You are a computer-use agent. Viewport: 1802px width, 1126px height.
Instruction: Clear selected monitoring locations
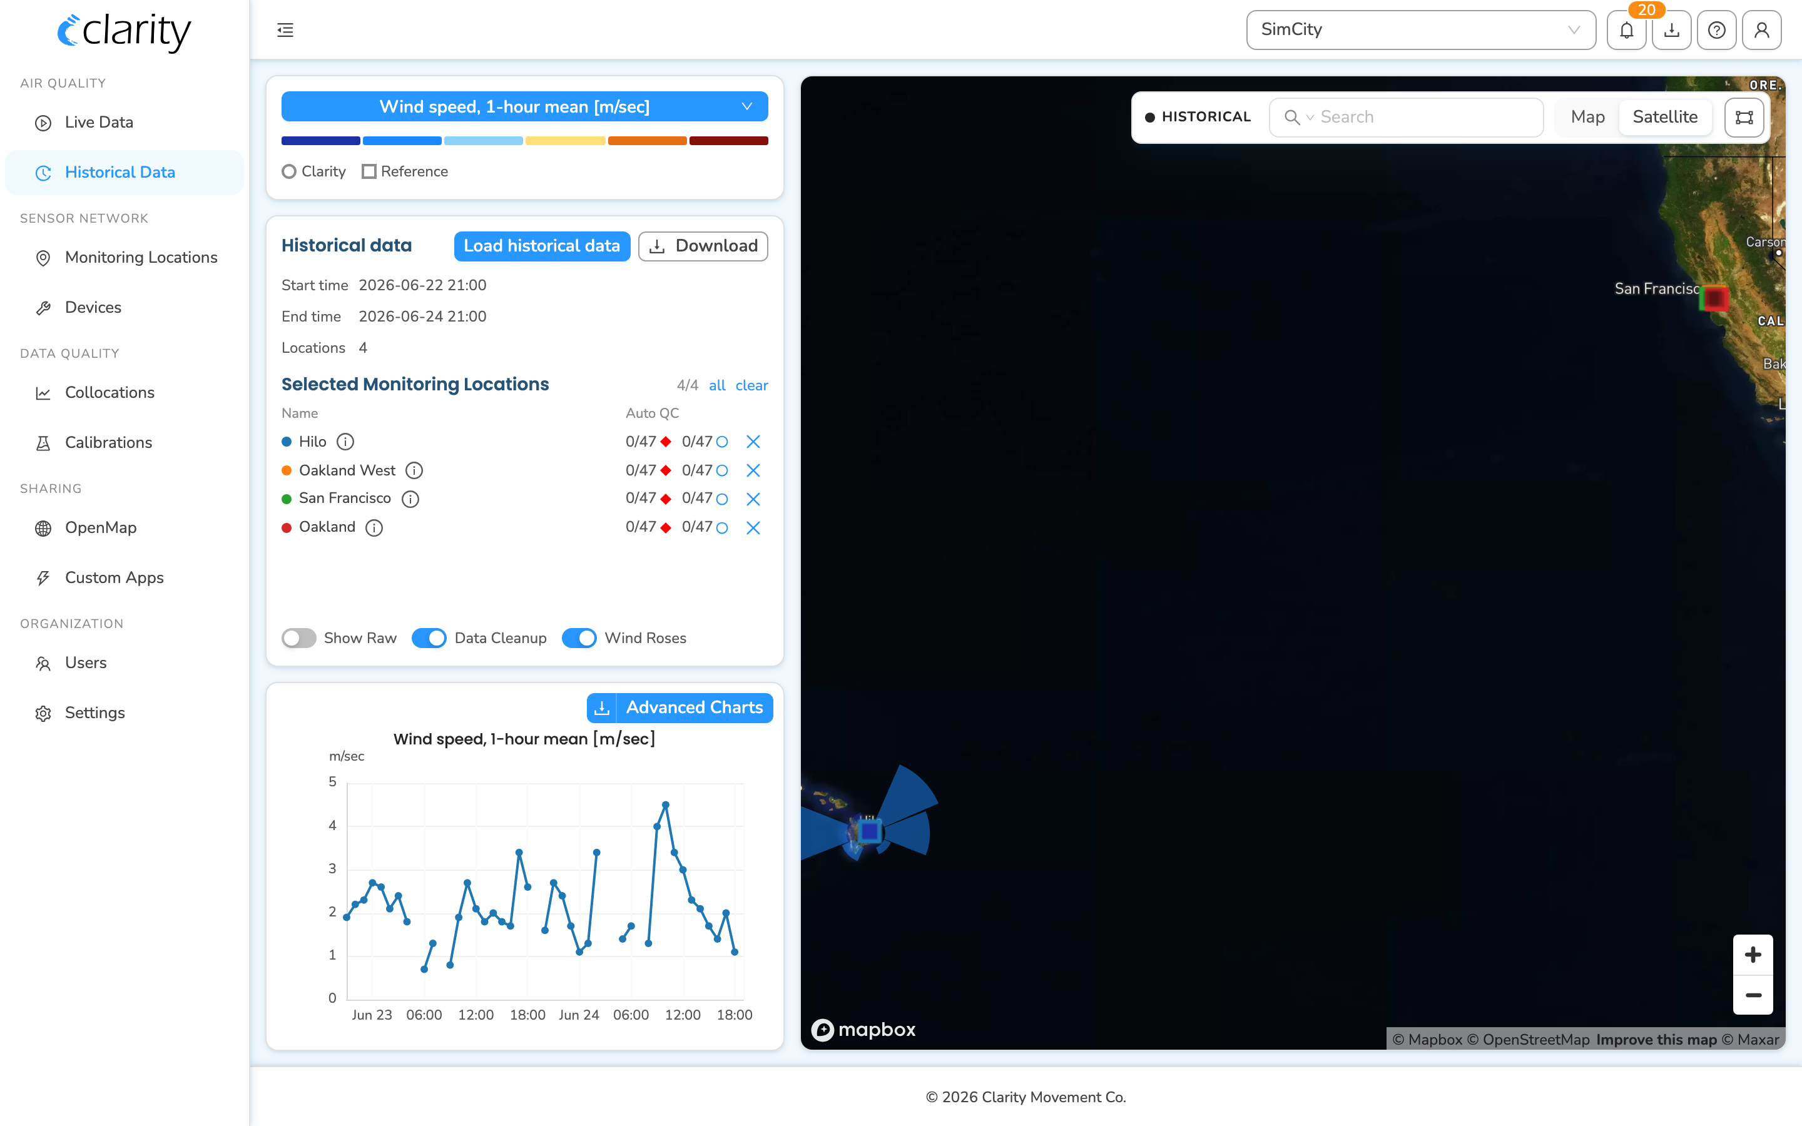tap(751, 385)
